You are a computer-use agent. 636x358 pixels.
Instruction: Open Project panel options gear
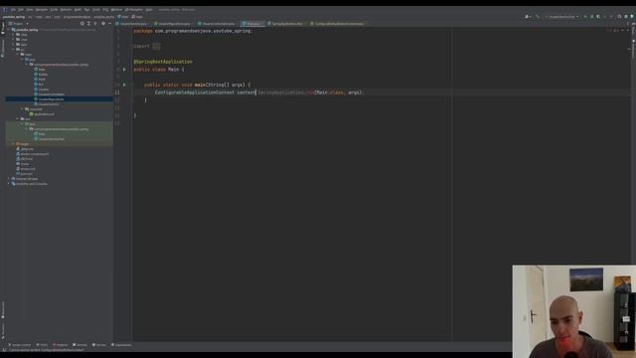coord(103,24)
